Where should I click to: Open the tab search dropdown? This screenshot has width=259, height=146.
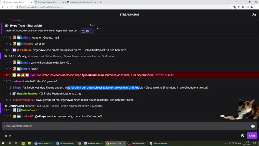(x=237, y=2)
